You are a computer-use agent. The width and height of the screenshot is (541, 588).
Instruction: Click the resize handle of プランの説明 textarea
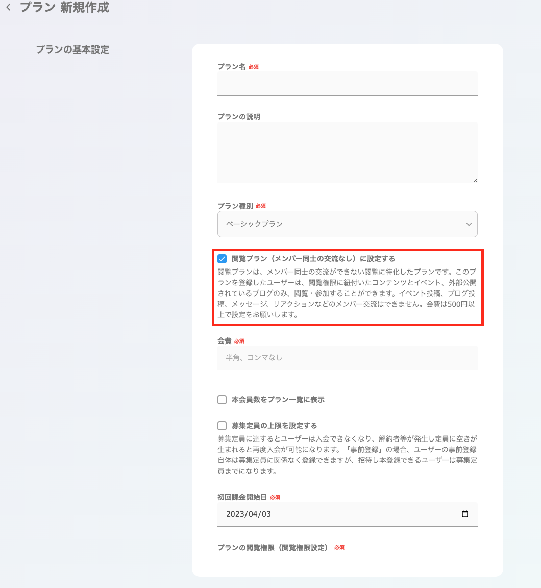click(x=475, y=180)
